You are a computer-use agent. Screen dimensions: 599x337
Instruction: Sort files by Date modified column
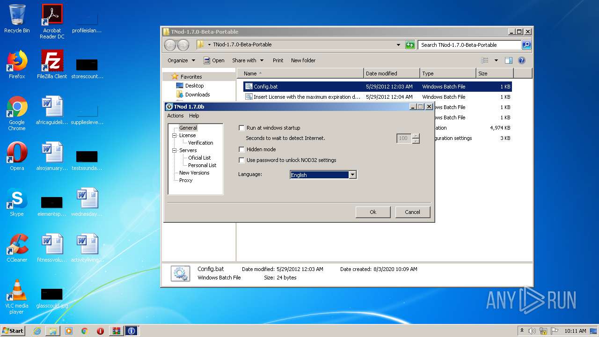pyautogui.click(x=392, y=73)
